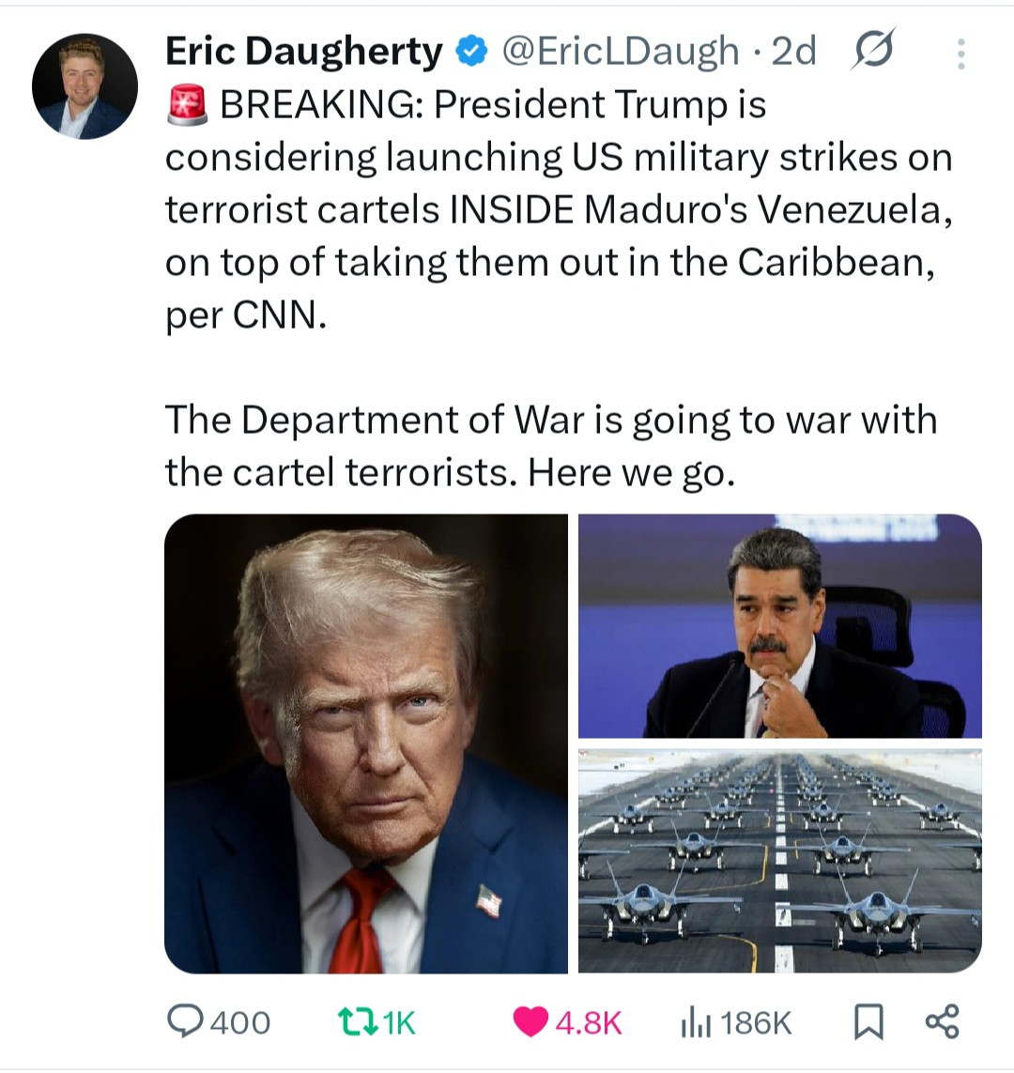Screen dimensions: 1014x1073
Task: Open the @EricLDaugh handle link
Action: (x=621, y=52)
